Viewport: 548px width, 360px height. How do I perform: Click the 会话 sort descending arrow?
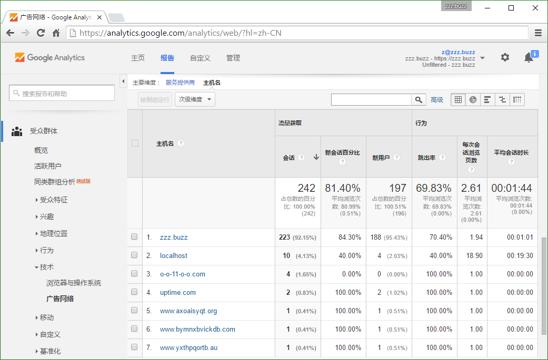[x=316, y=157]
